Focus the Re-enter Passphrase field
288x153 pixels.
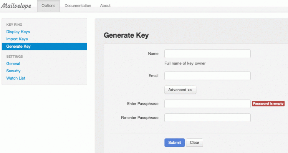tap(207, 118)
